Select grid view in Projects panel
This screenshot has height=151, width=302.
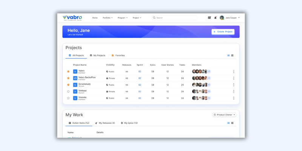coord(232,55)
